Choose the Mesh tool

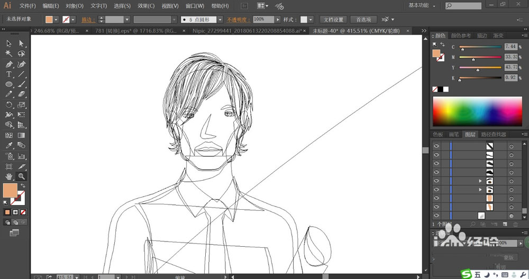(9, 135)
